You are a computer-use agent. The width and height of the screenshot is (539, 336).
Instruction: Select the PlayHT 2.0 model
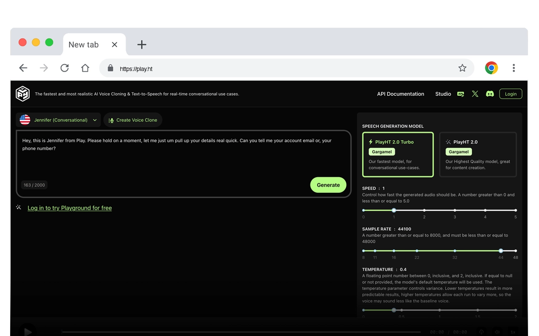click(x=478, y=155)
